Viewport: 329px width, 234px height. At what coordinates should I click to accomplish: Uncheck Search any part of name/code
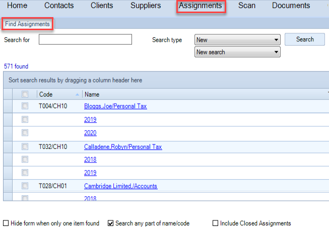(x=110, y=223)
